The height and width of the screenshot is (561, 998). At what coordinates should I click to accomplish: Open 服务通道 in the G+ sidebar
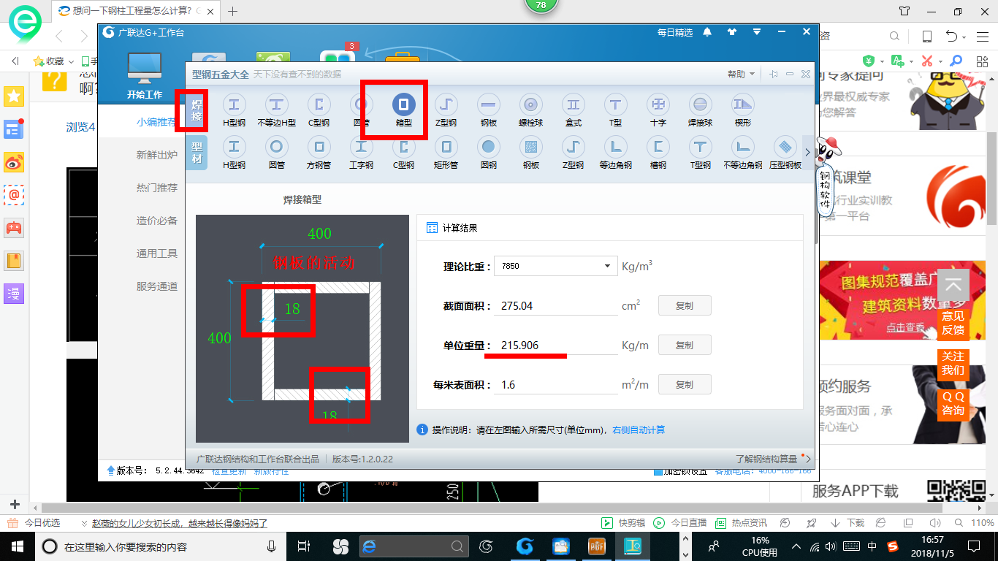pyautogui.click(x=157, y=286)
